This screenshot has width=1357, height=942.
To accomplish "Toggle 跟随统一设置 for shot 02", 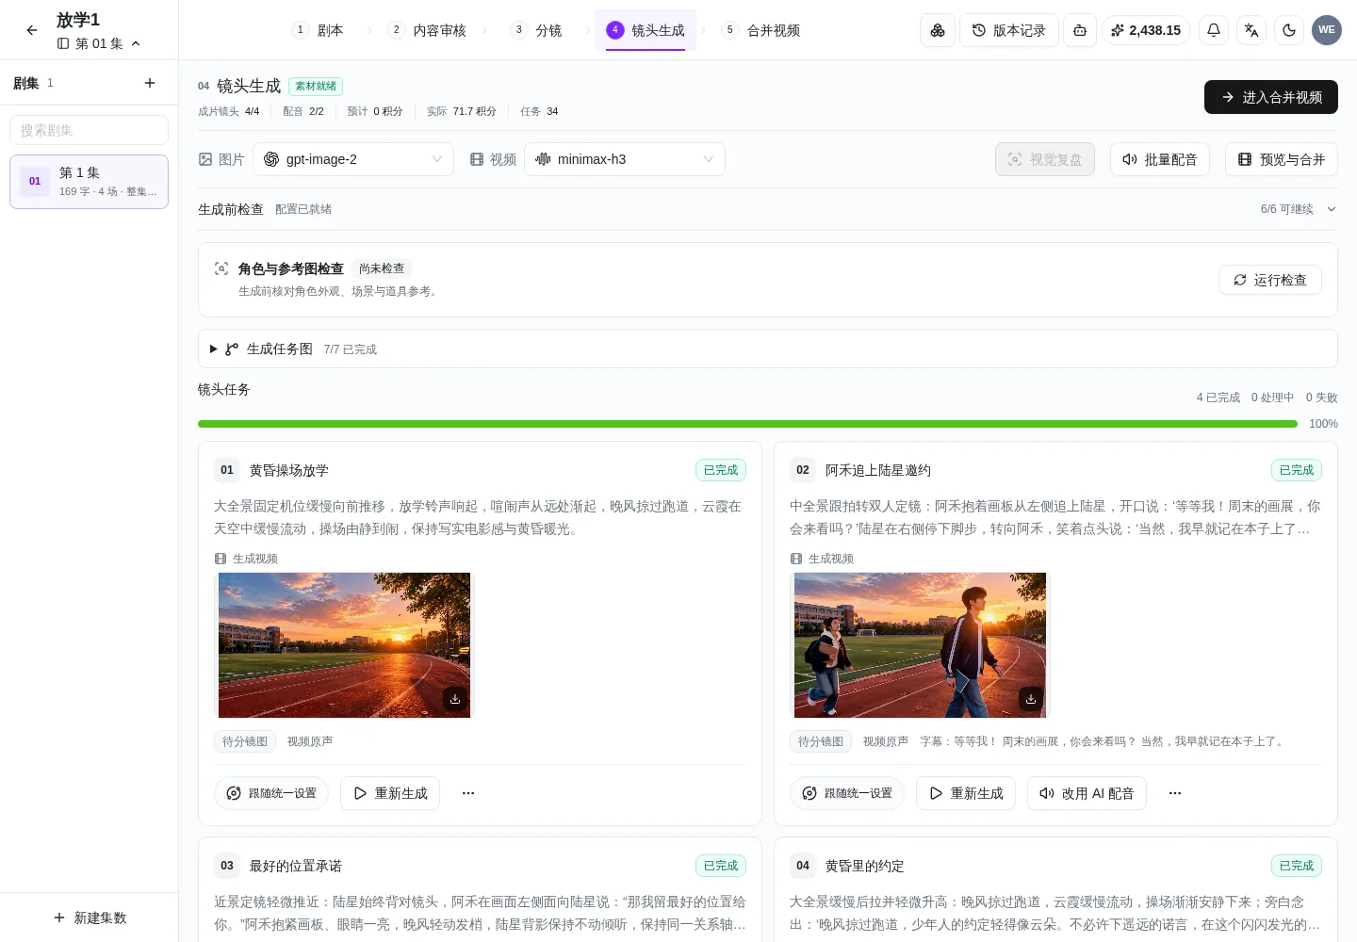I will point(847,793).
